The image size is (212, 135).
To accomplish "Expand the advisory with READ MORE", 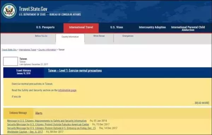I will [202, 103].
